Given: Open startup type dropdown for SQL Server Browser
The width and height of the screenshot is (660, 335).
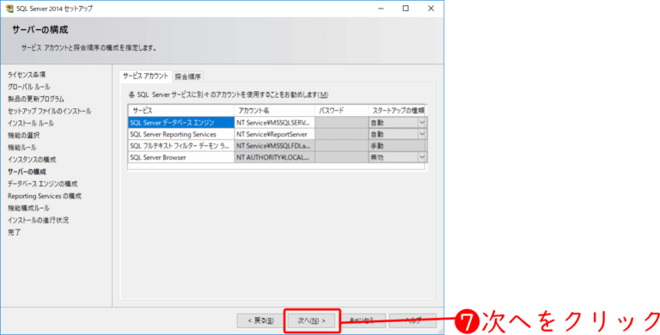Looking at the screenshot, I should tap(422, 157).
